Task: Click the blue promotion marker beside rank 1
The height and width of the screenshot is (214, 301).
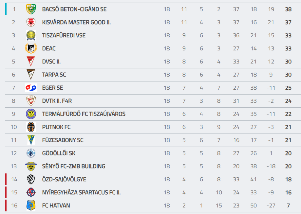Action: [x=6, y=9]
